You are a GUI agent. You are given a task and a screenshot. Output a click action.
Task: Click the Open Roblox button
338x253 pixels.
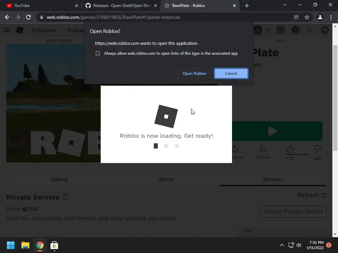194,73
